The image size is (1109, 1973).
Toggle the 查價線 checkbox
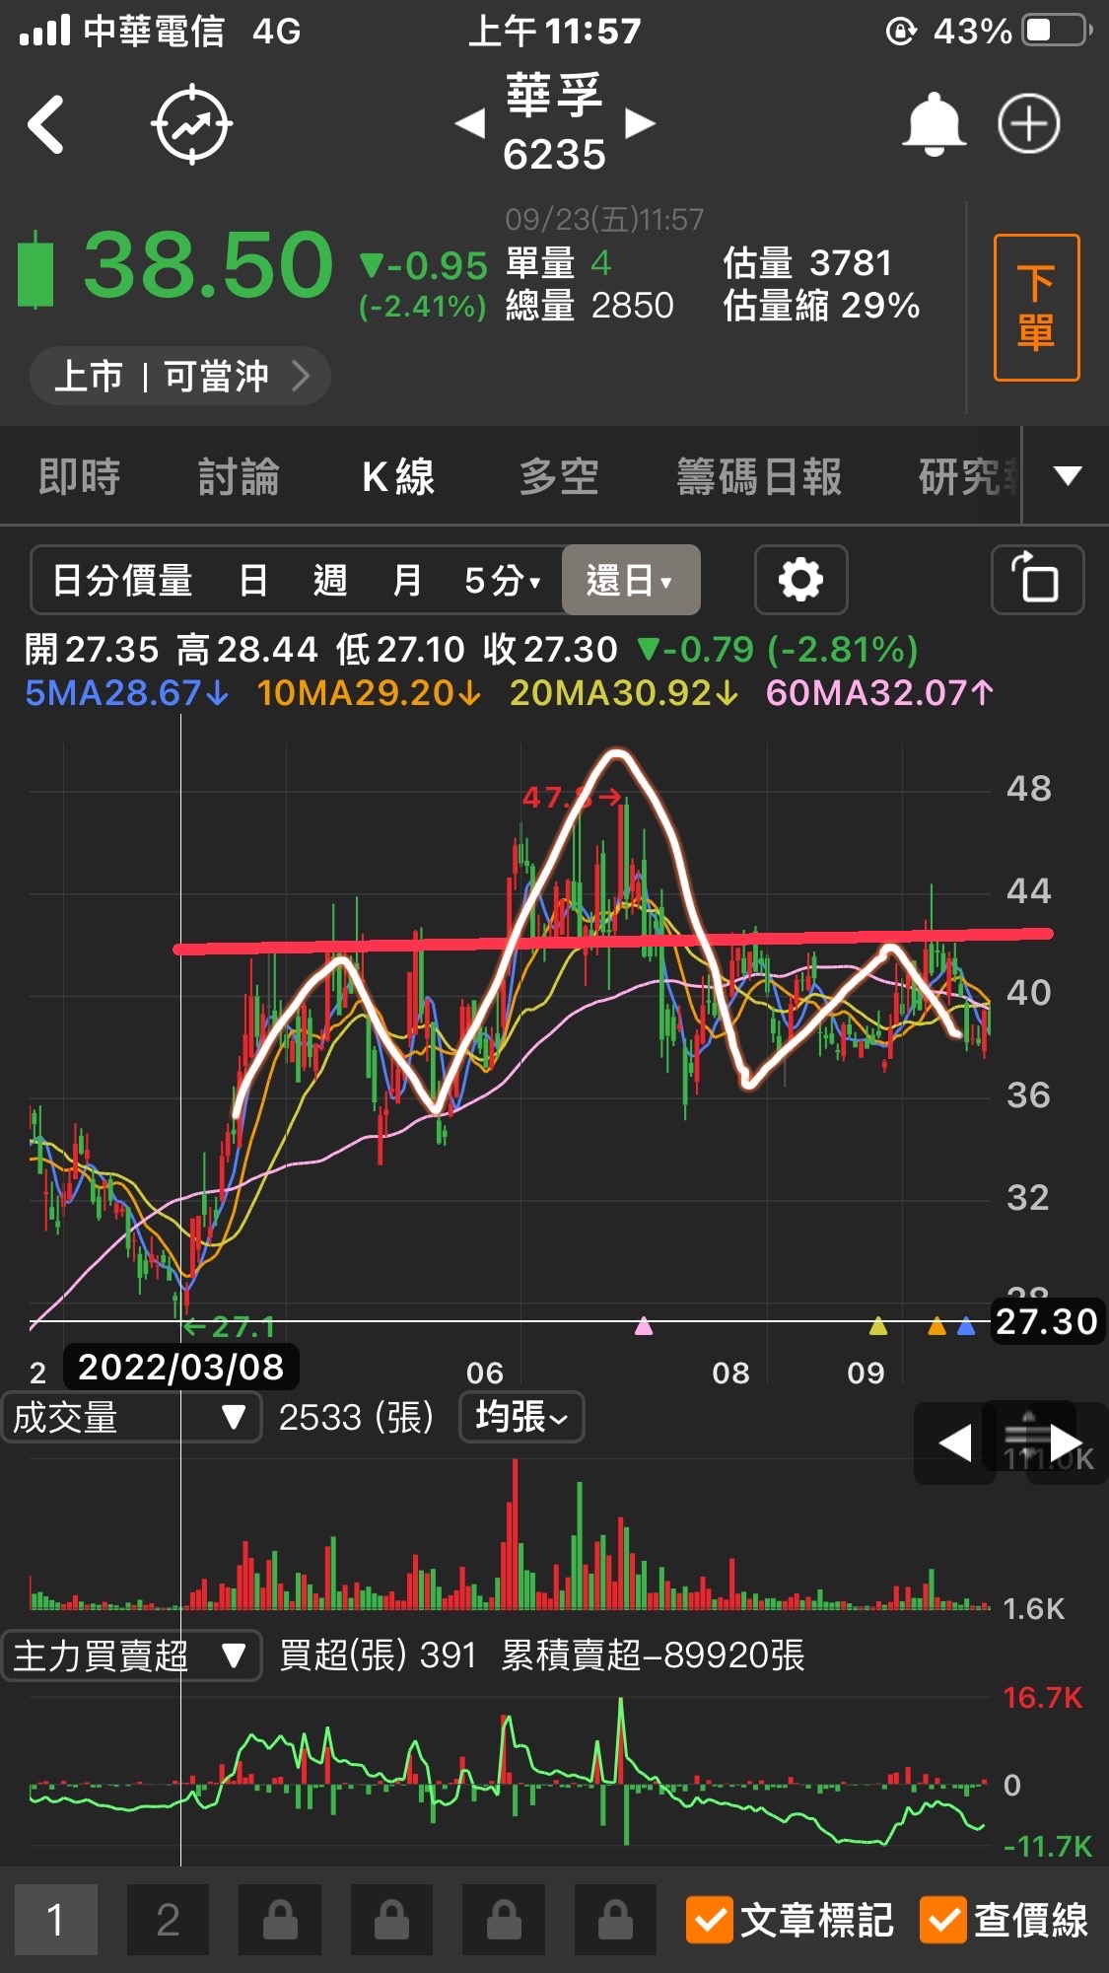tap(942, 1920)
